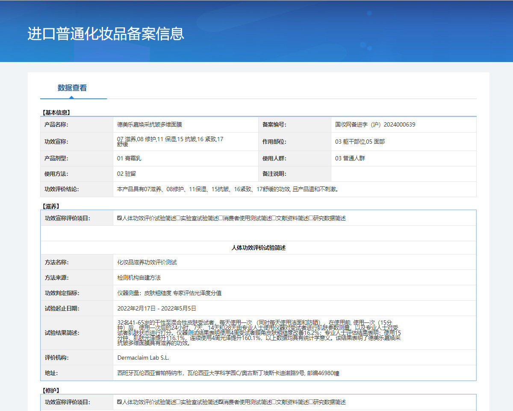Click the product name 德美乐嘉焕采抗皱多维面膜

coord(150,125)
